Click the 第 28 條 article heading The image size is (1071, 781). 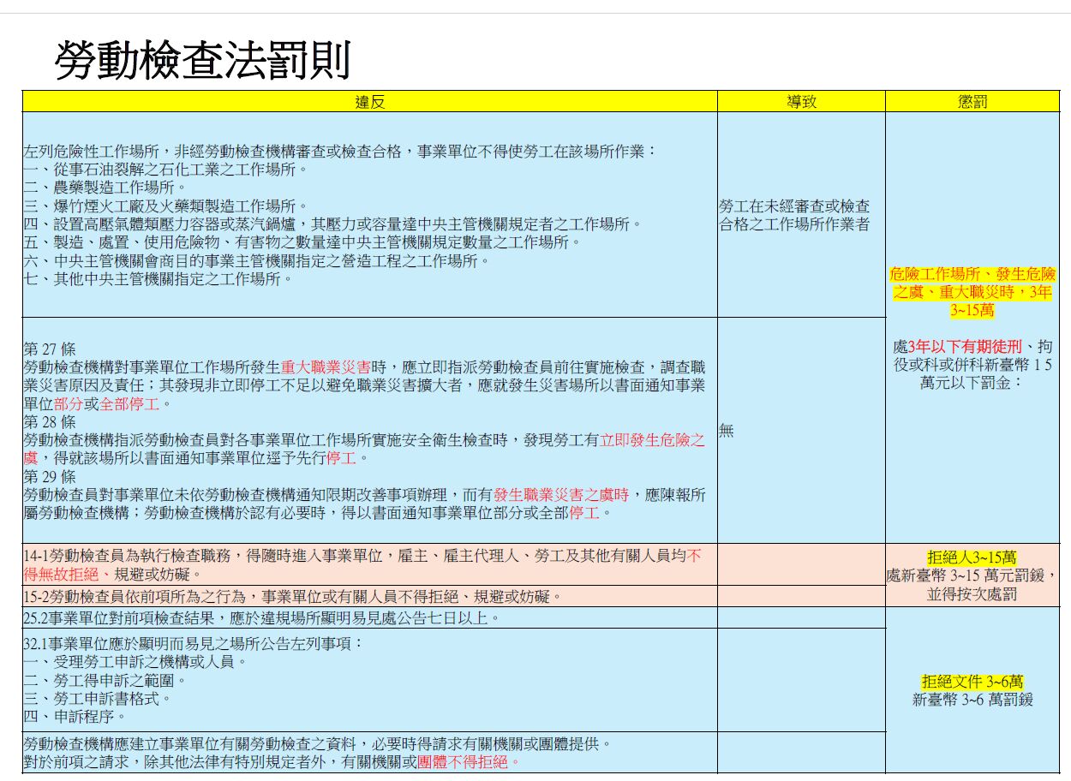point(50,422)
